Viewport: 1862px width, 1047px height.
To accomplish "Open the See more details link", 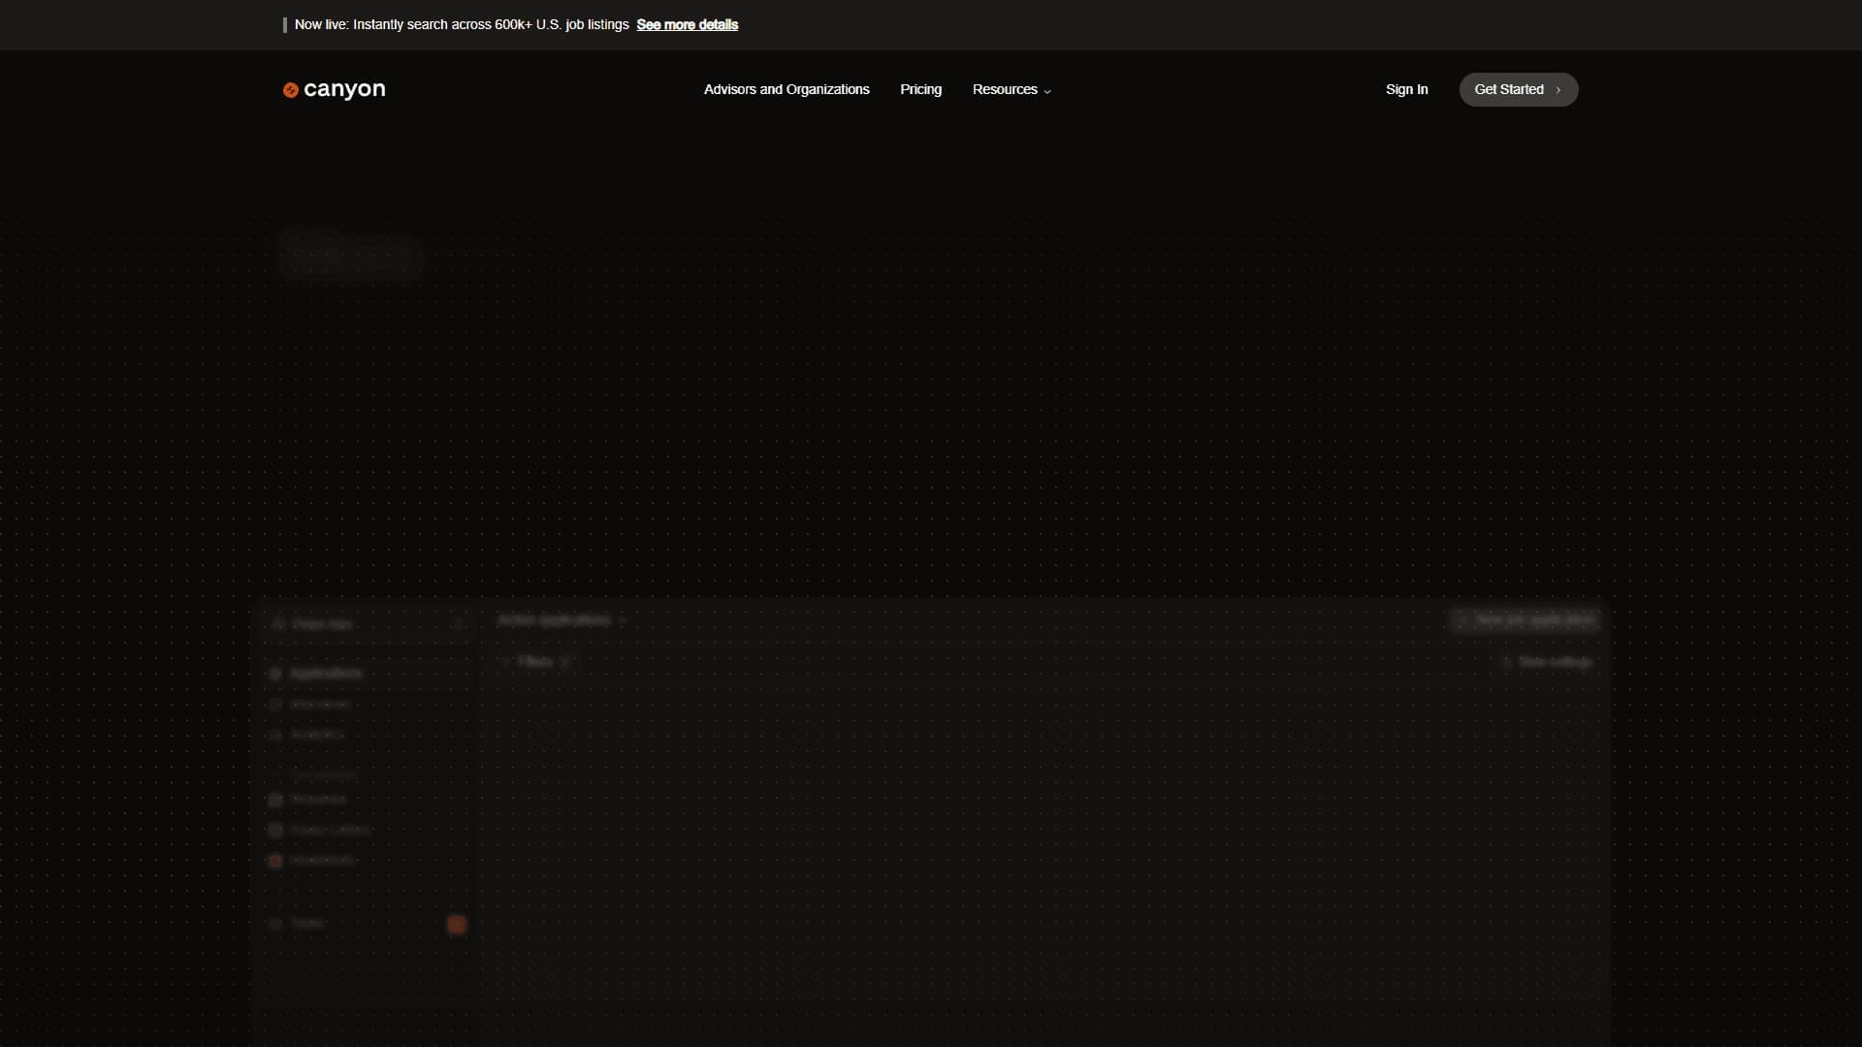I will (687, 25).
